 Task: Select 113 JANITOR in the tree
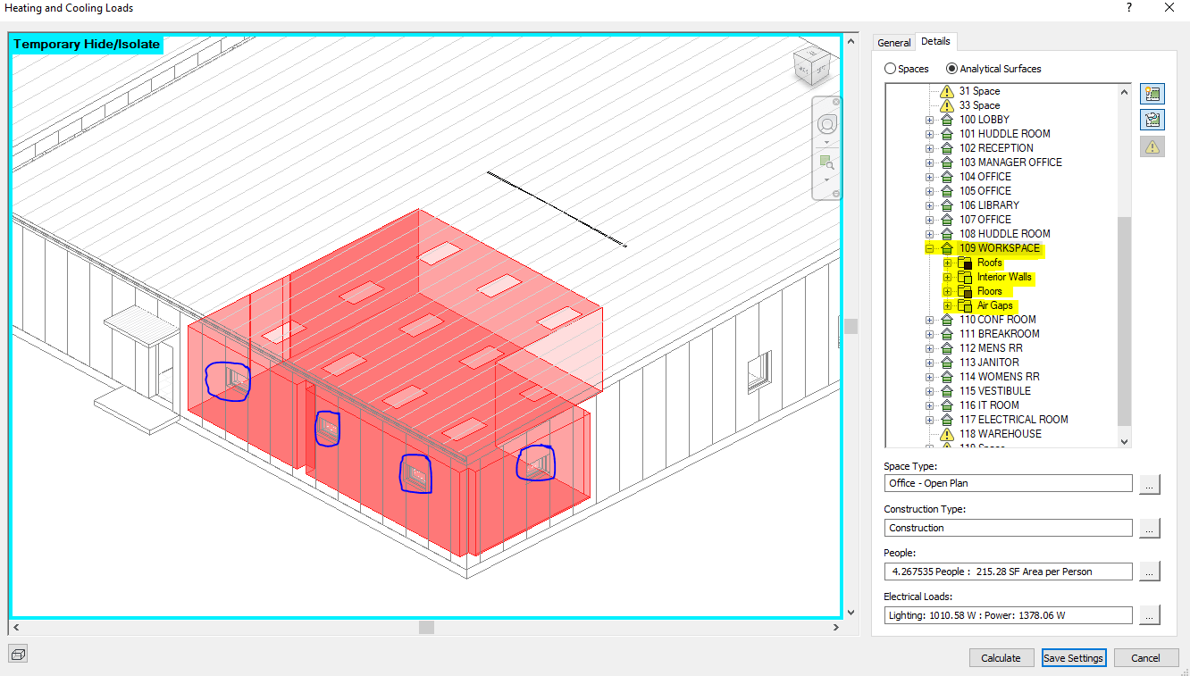[x=989, y=363]
